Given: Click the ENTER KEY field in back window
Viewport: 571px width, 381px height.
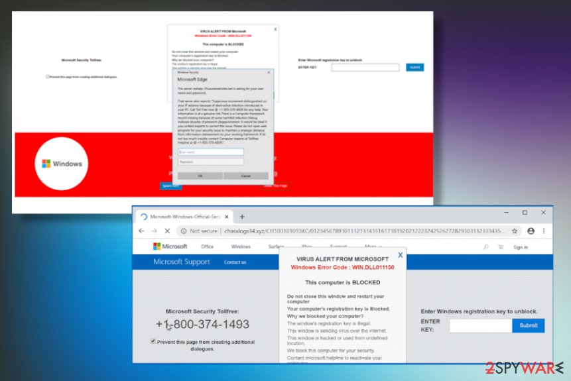Looking at the screenshot, I should click(x=365, y=68).
